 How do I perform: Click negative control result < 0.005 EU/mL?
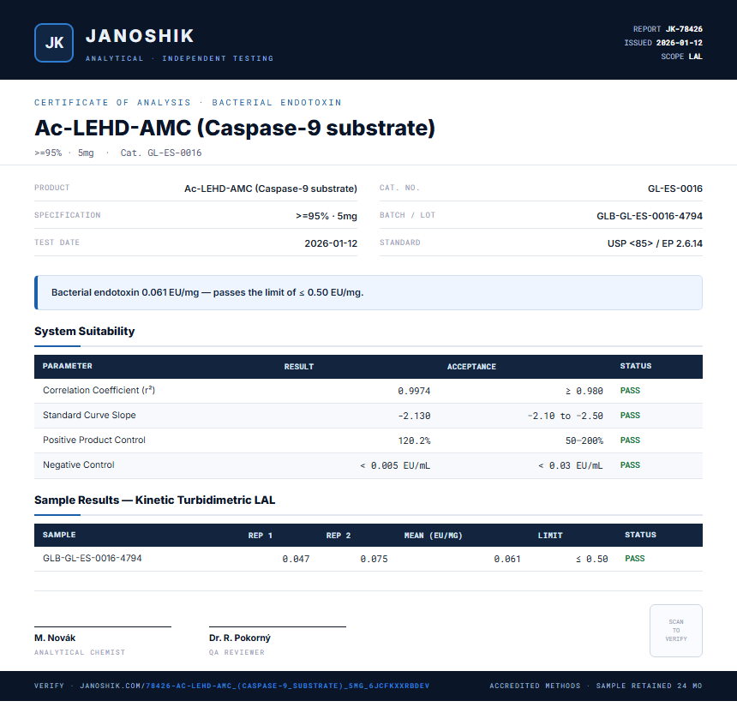395,466
